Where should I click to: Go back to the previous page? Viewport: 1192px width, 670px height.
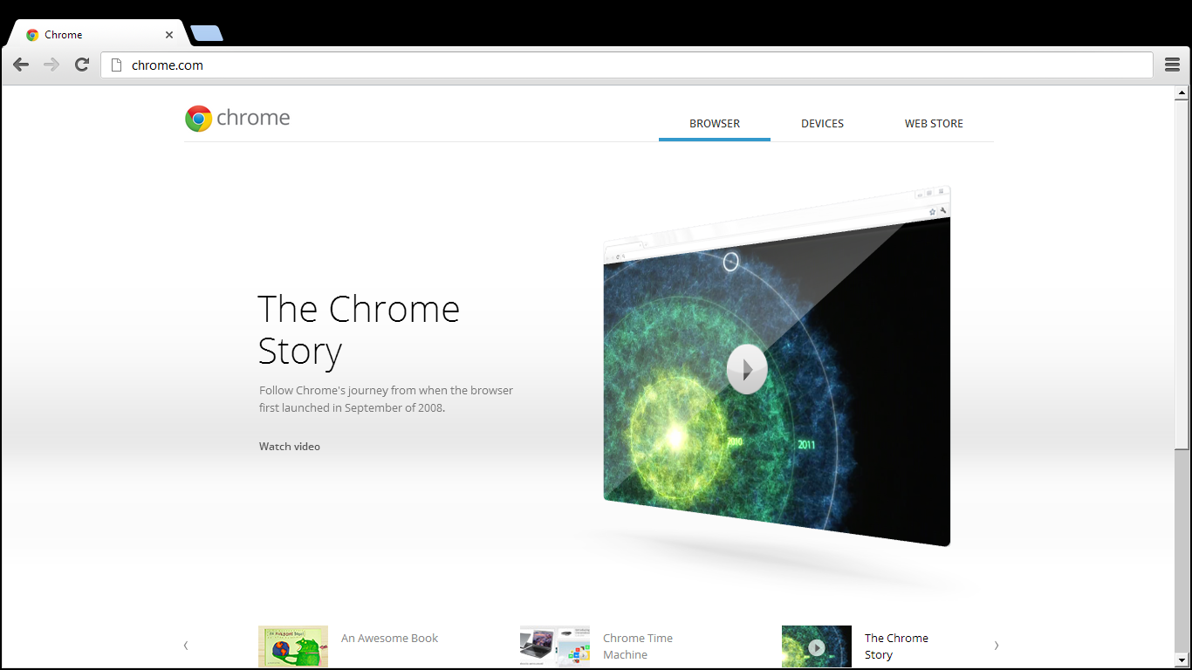(20, 64)
